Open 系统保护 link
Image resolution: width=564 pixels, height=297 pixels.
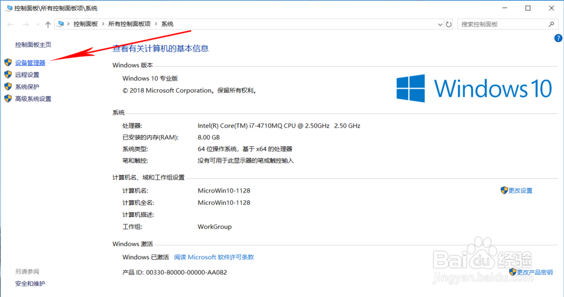pyautogui.click(x=27, y=87)
